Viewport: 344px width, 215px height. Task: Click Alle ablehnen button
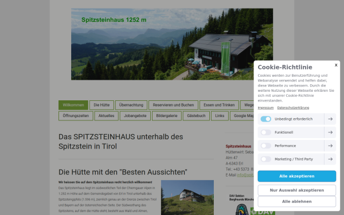click(x=296, y=201)
